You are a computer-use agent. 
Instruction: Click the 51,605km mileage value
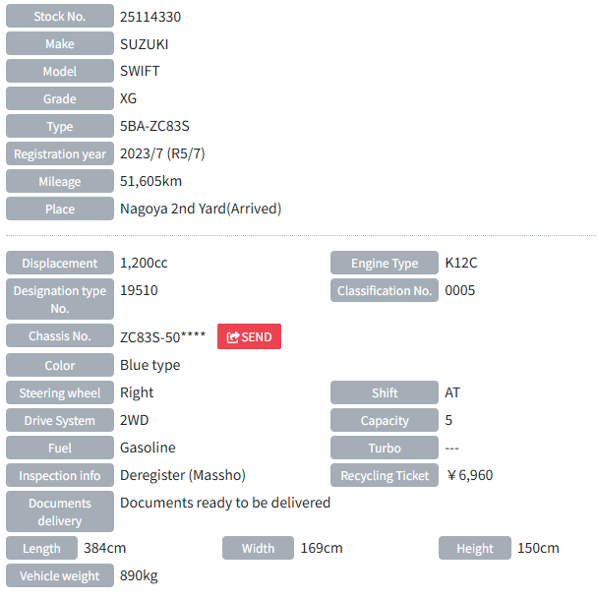pyautogui.click(x=150, y=182)
